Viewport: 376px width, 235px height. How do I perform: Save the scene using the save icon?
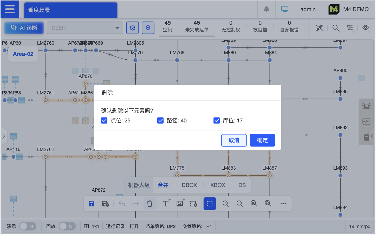pos(92,204)
